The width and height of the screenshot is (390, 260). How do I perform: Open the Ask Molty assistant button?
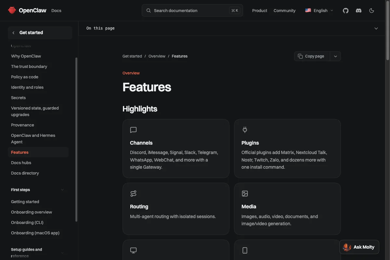(x=359, y=247)
